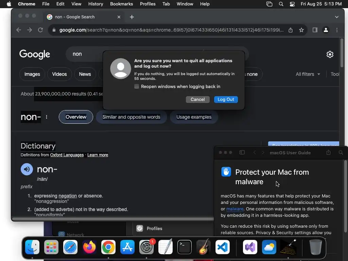
Task: Open Chrome three-dot menu
Action: point(337,30)
